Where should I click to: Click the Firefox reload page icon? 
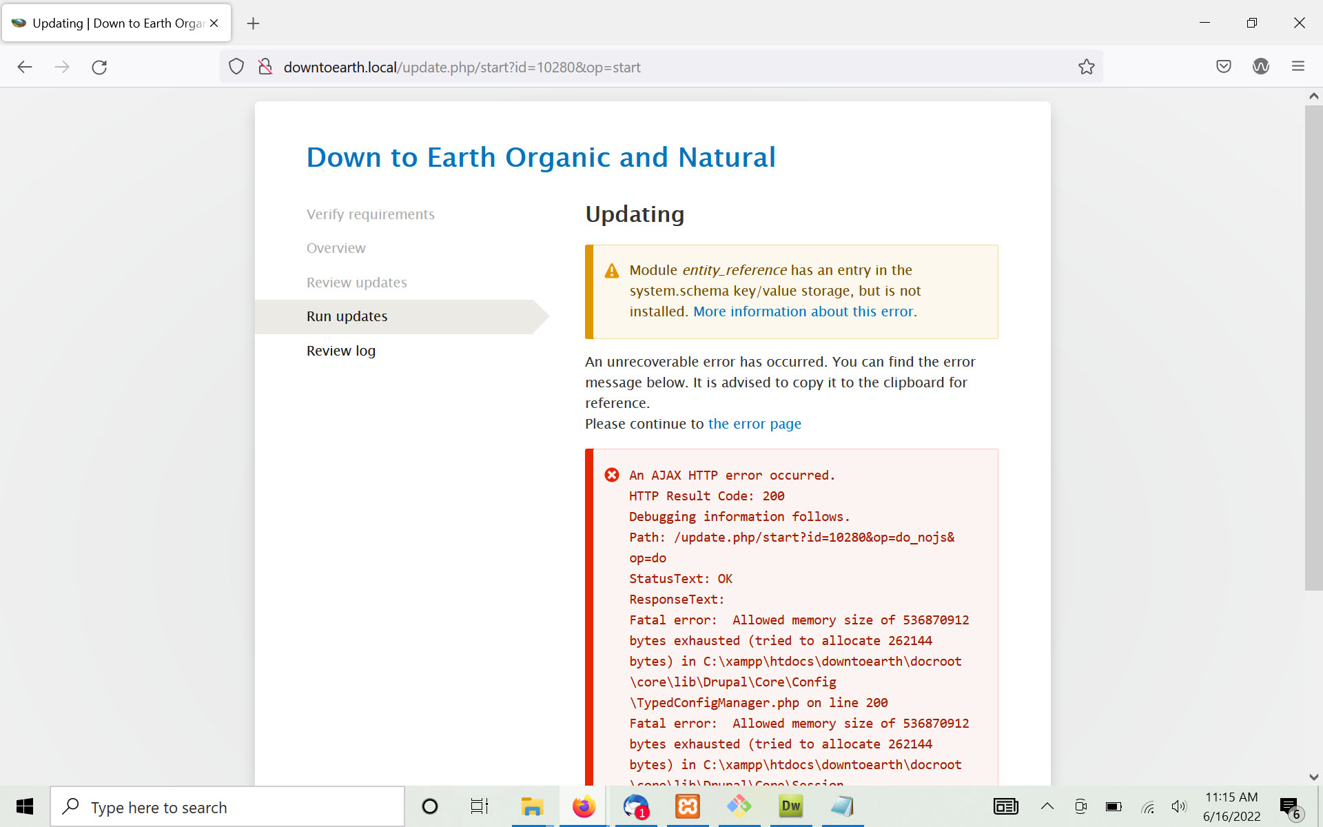tap(99, 67)
